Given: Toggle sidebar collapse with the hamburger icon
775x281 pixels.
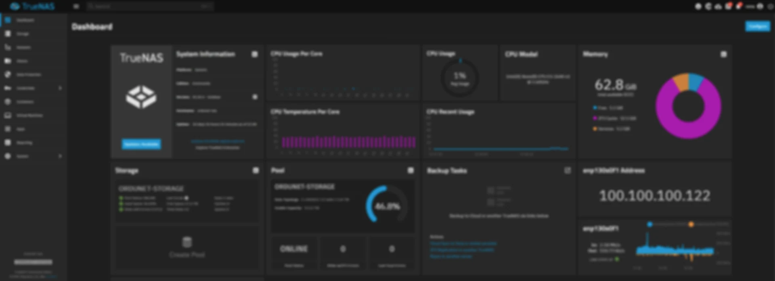Looking at the screenshot, I should pyautogui.click(x=76, y=6).
